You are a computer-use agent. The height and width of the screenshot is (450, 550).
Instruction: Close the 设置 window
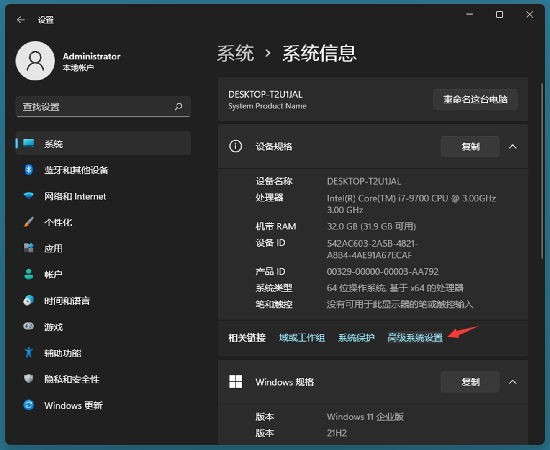[x=529, y=14]
